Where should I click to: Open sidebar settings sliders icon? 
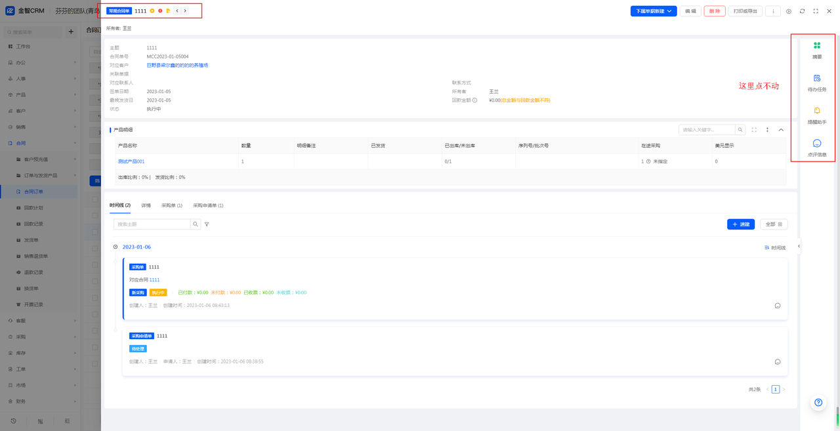point(40,421)
